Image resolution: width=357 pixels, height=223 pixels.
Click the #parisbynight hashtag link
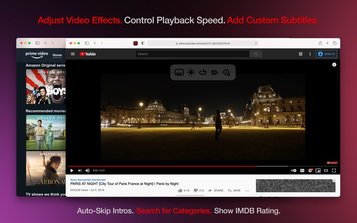(99, 180)
